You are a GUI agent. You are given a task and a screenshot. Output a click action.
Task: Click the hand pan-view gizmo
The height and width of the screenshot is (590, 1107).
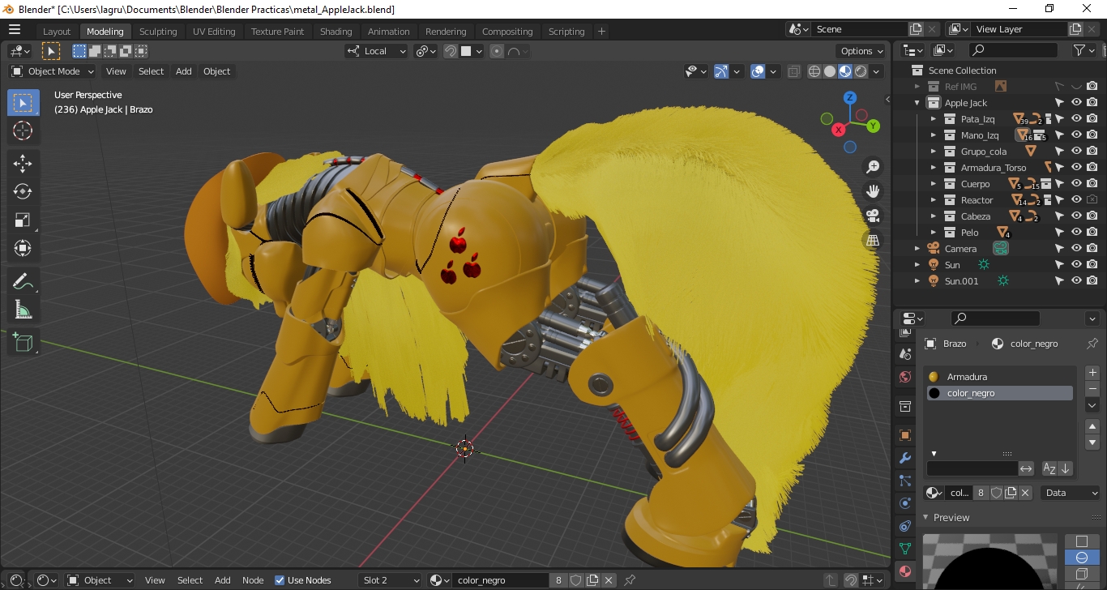pos(873,191)
